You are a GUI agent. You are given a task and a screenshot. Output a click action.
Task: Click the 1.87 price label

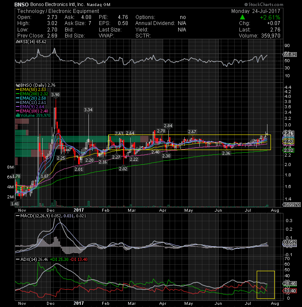point(45,176)
